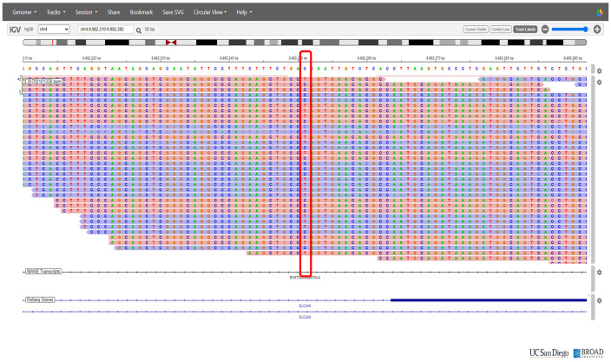Click the zoom in plus icon
This screenshot has height=362, width=611.
point(597,30)
